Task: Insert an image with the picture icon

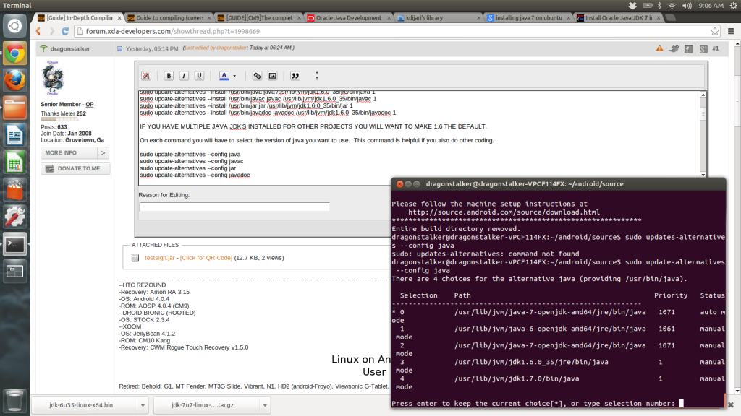Action: click(x=273, y=76)
